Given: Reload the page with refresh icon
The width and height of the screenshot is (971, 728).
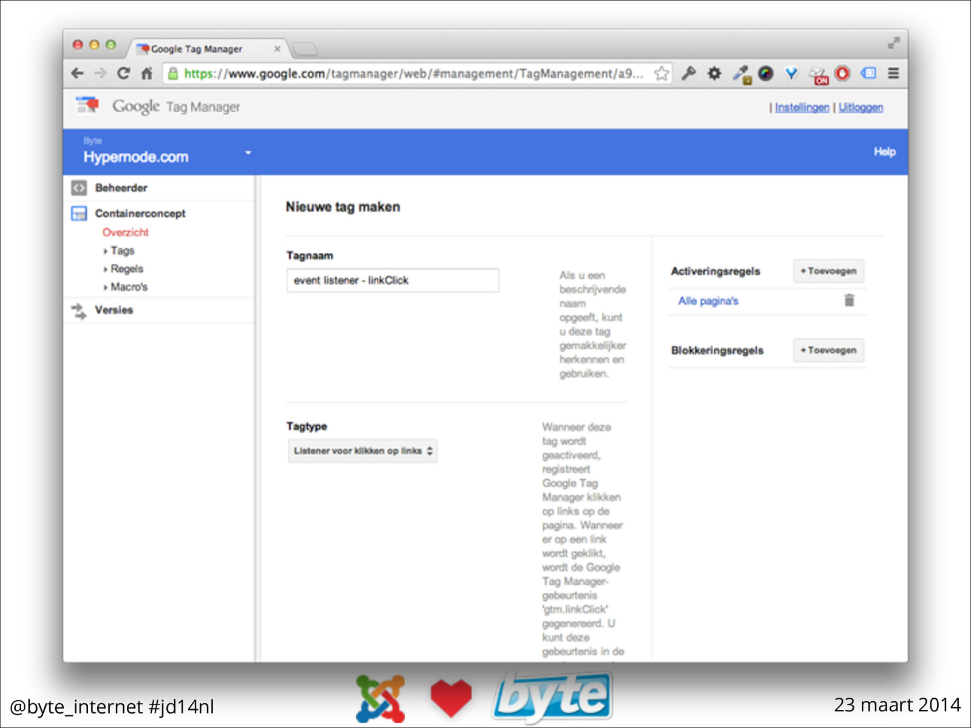Looking at the screenshot, I should pyautogui.click(x=123, y=73).
